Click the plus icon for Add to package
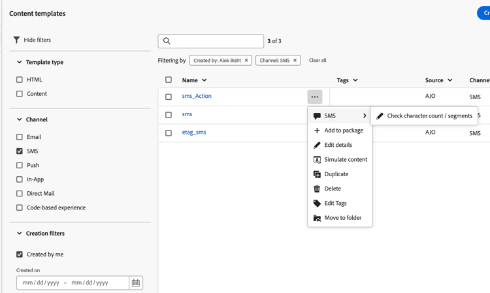This screenshot has width=490, height=293. pyautogui.click(x=317, y=131)
